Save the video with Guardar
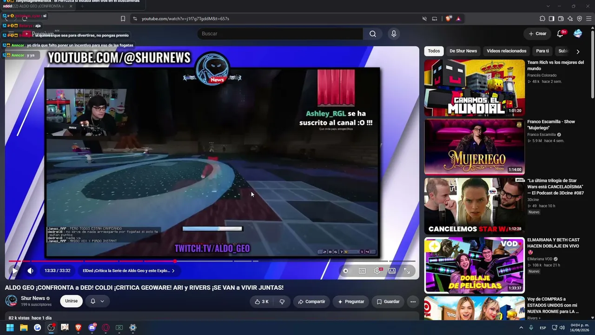This screenshot has width=595, height=335. pyautogui.click(x=388, y=301)
